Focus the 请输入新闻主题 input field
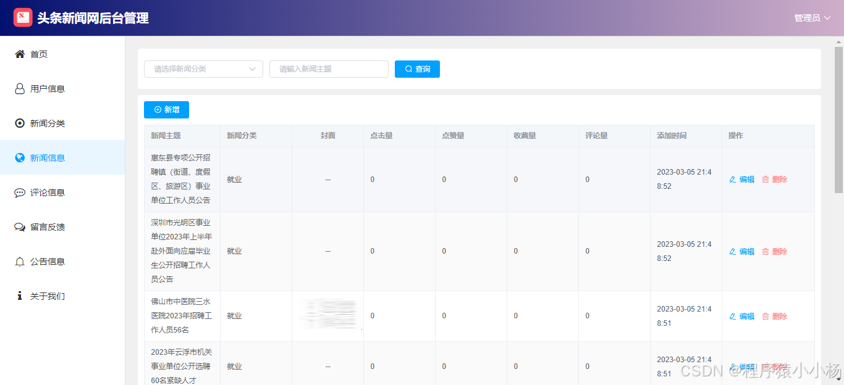 [x=329, y=69]
